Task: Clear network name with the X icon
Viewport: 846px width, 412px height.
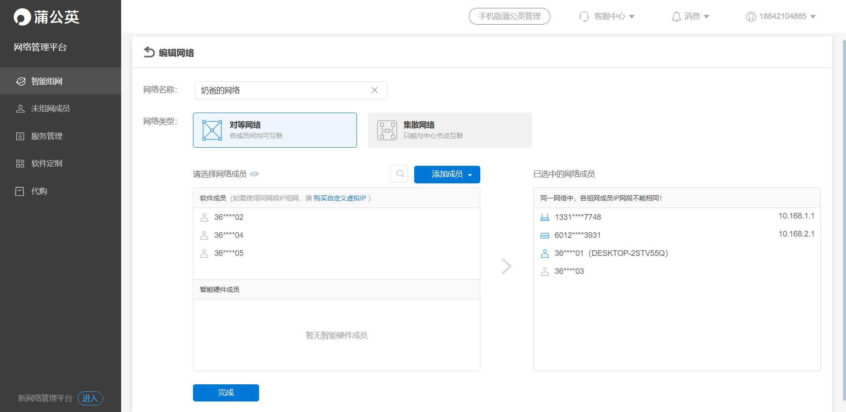Action: (x=375, y=90)
